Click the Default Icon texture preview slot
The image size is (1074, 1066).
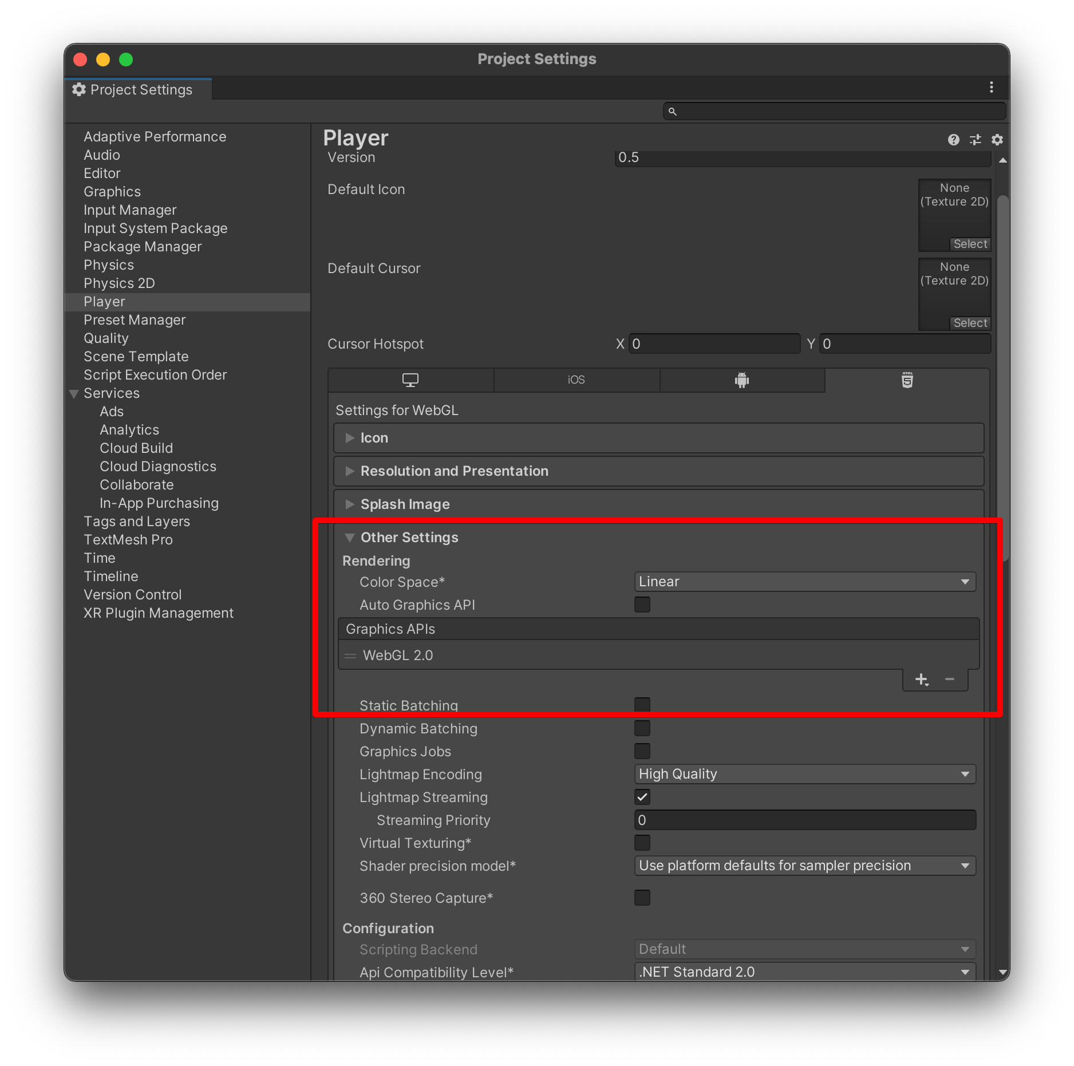pyautogui.click(x=954, y=215)
